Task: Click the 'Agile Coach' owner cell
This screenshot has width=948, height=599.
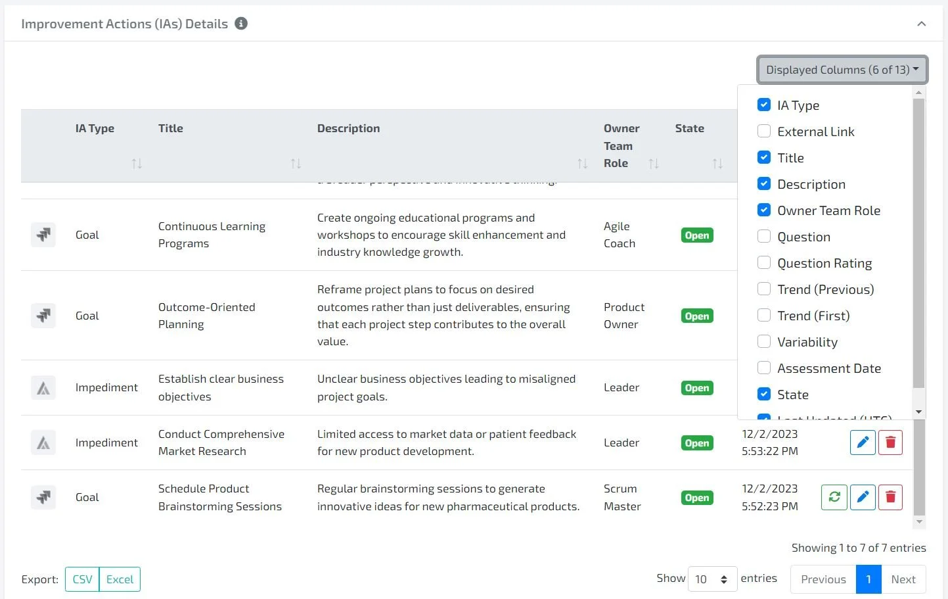Action: 620,235
